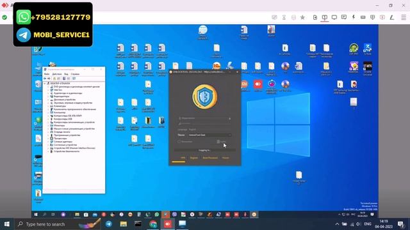Open the Справка menu in Device Manager
The width and height of the screenshot is (410, 230).
point(76,74)
